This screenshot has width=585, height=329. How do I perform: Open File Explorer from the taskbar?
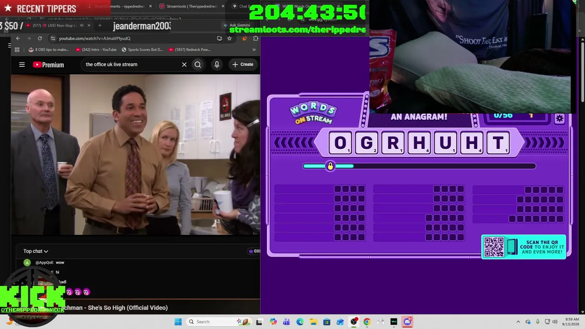313,322
